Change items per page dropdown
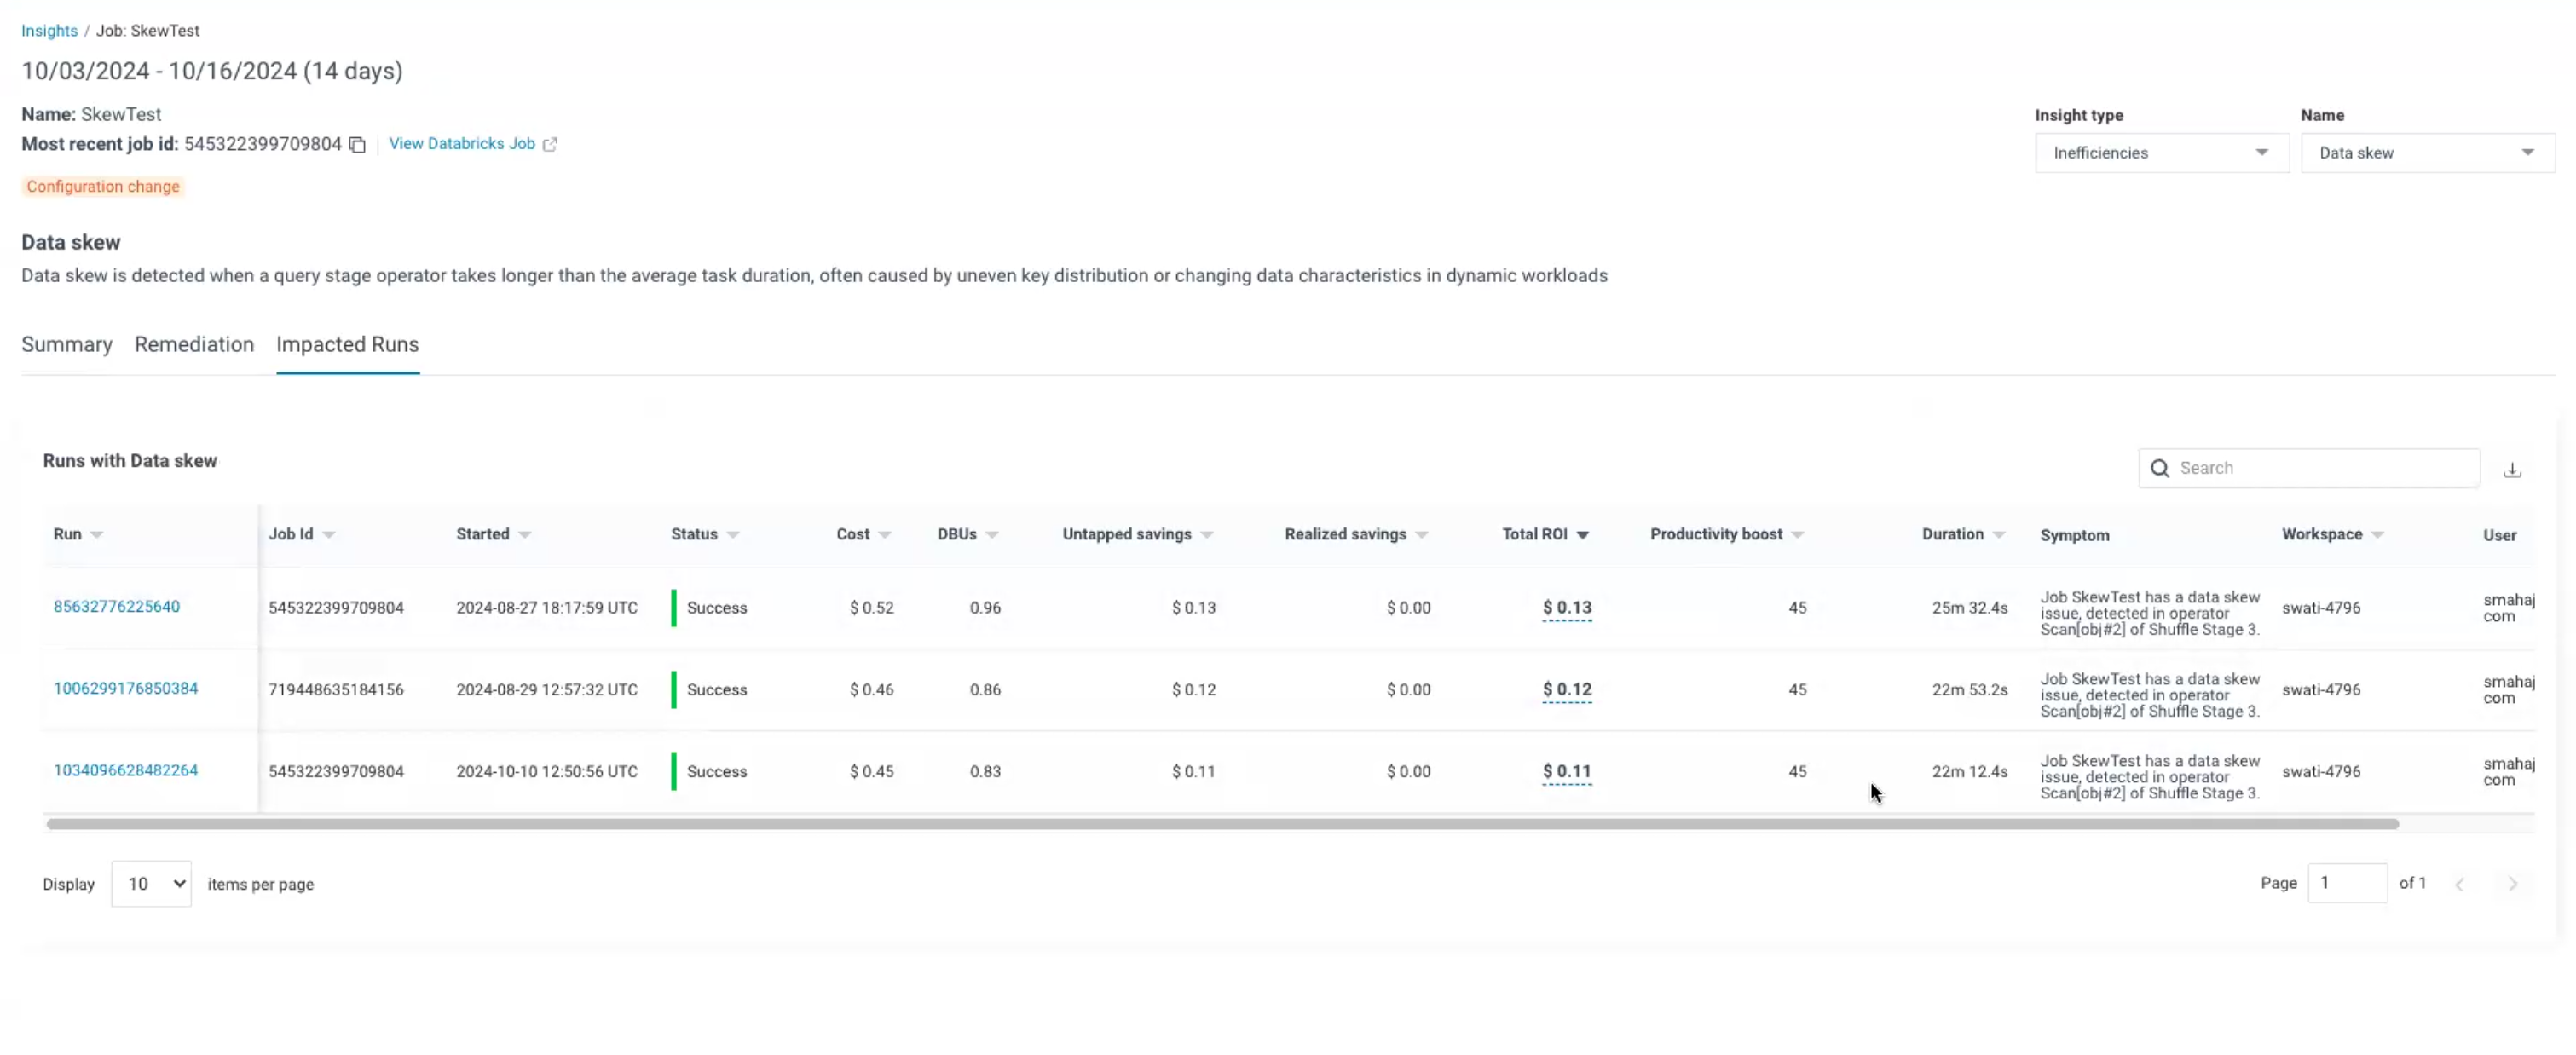Screen dimensions: 2576x1055 point(151,884)
